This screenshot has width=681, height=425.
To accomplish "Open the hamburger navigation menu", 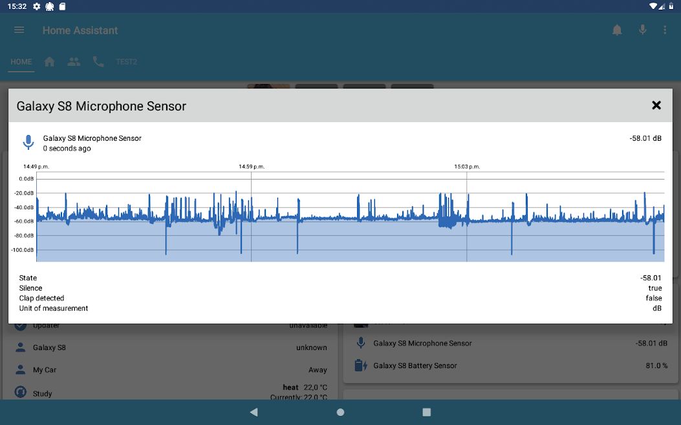I will tap(19, 30).
